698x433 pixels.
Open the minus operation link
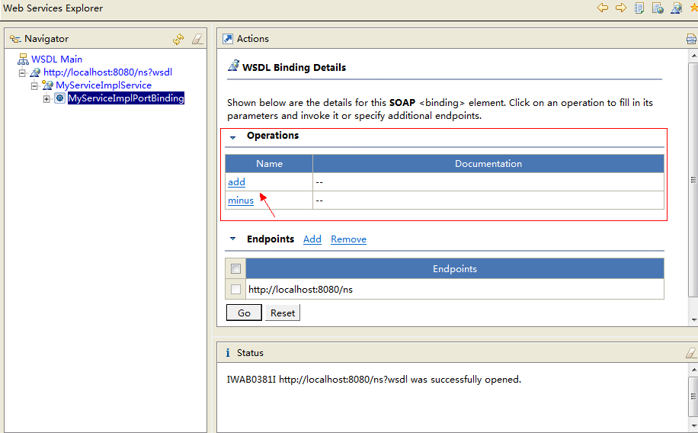tap(240, 200)
